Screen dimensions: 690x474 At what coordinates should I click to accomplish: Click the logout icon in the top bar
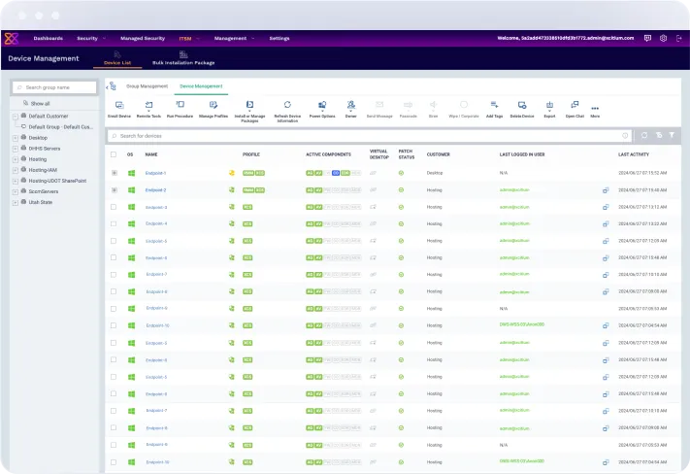click(x=679, y=38)
